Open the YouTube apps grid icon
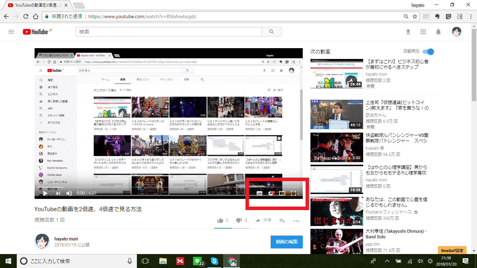 point(423,32)
